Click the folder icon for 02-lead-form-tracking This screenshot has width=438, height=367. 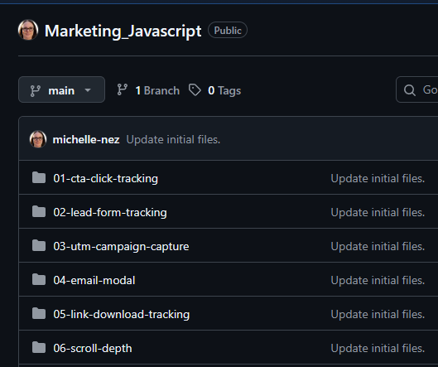pos(39,211)
